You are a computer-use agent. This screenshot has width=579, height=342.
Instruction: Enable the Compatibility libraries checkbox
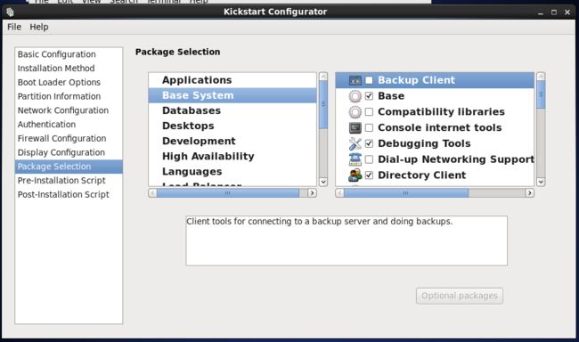click(x=369, y=112)
